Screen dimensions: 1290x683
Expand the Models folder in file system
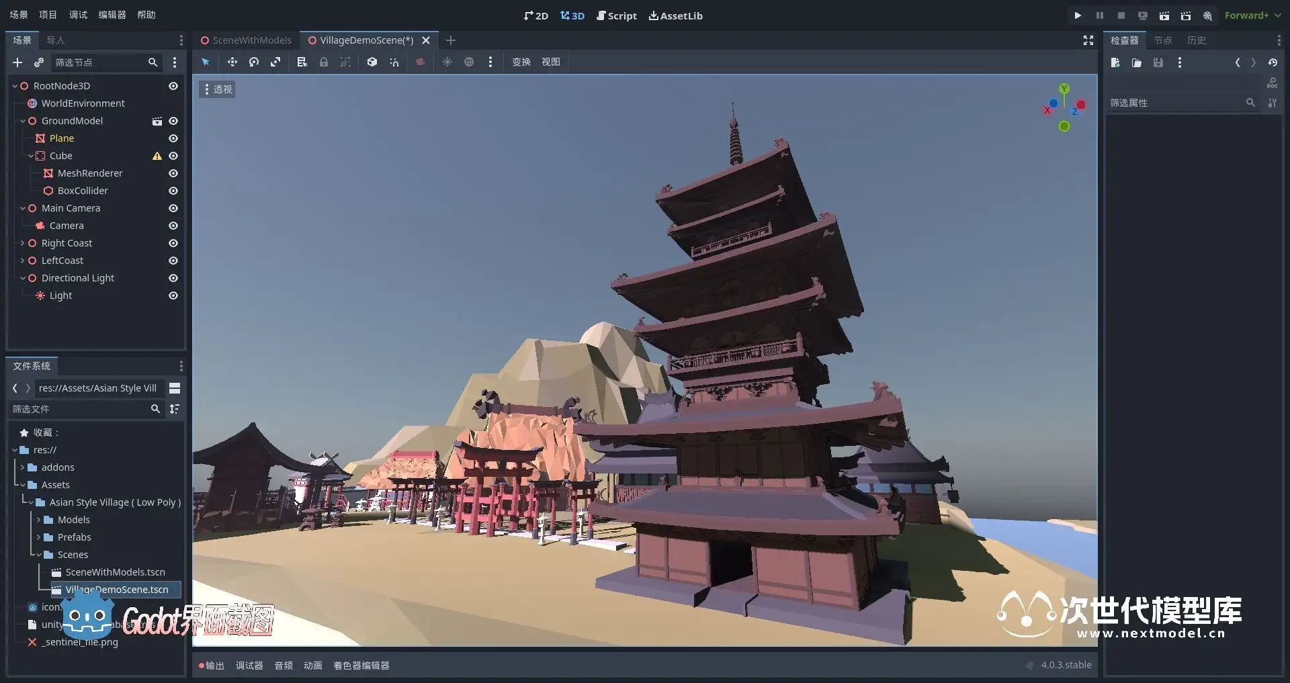(x=38, y=520)
